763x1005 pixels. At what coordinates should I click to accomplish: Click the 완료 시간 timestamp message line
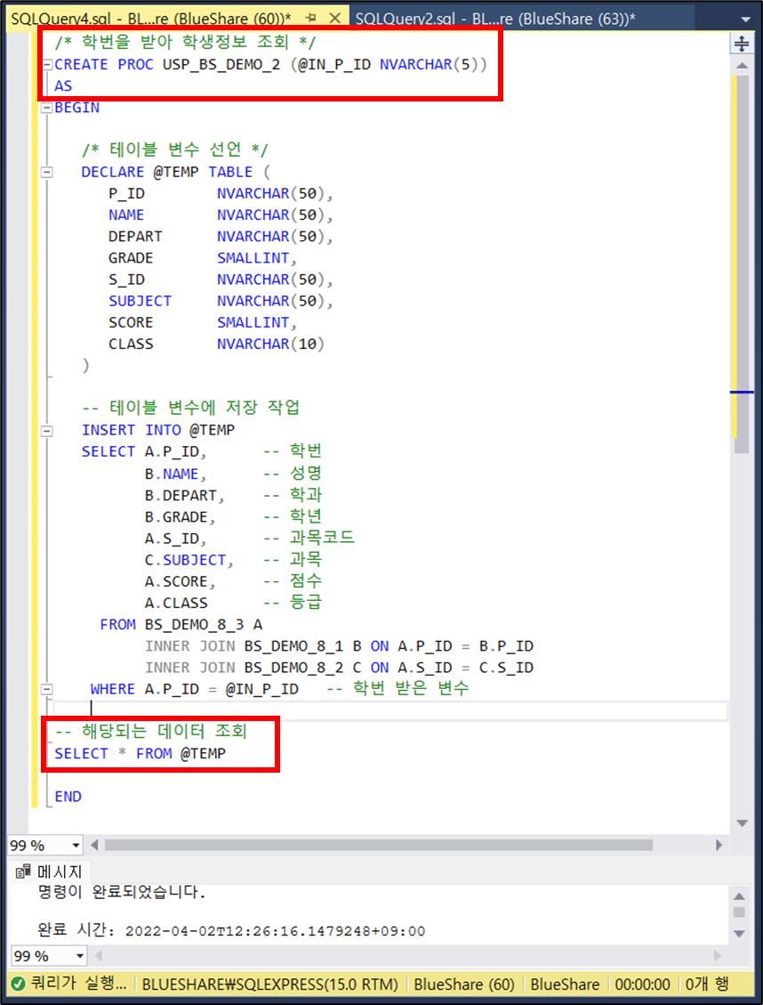(x=231, y=930)
